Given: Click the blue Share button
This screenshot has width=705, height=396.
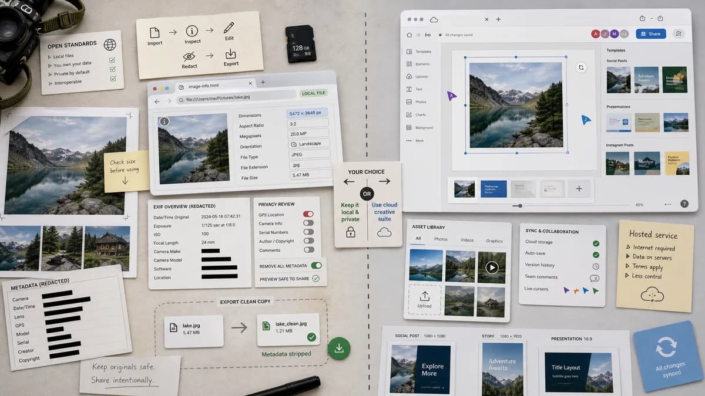Looking at the screenshot, I should click(650, 34).
